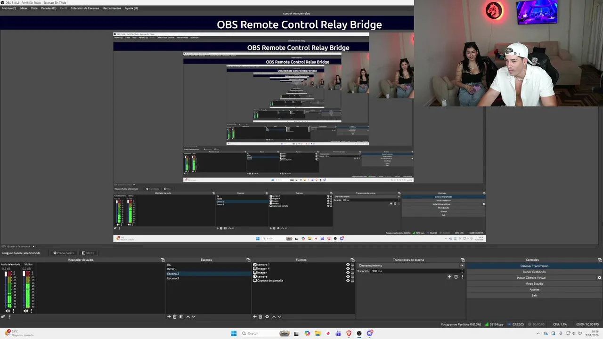Click the Duración 300 ms input field
This screenshot has width=603, height=339.
click(x=415, y=271)
